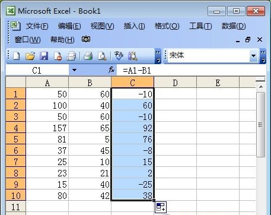Select cell A5 containing 81
This screenshot has height=215, width=271.
pyautogui.click(x=47, y=139)
